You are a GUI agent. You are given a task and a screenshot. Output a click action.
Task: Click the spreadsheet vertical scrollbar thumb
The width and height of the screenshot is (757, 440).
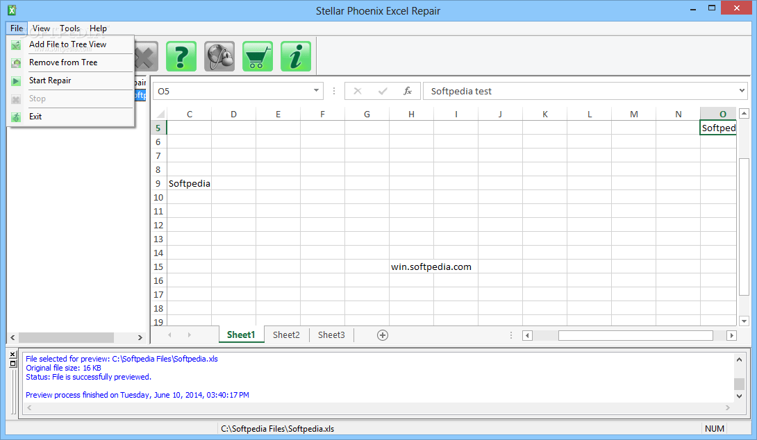pos(744,227)
